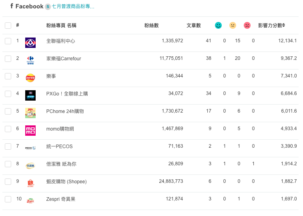This screenshot has height=216, width=303.
Task: Select influence score 6,684.6
Action: [x=289, y=93]
